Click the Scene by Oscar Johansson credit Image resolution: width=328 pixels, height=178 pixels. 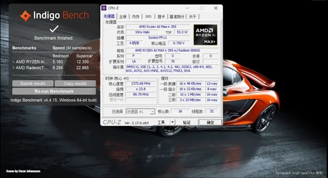23,171
